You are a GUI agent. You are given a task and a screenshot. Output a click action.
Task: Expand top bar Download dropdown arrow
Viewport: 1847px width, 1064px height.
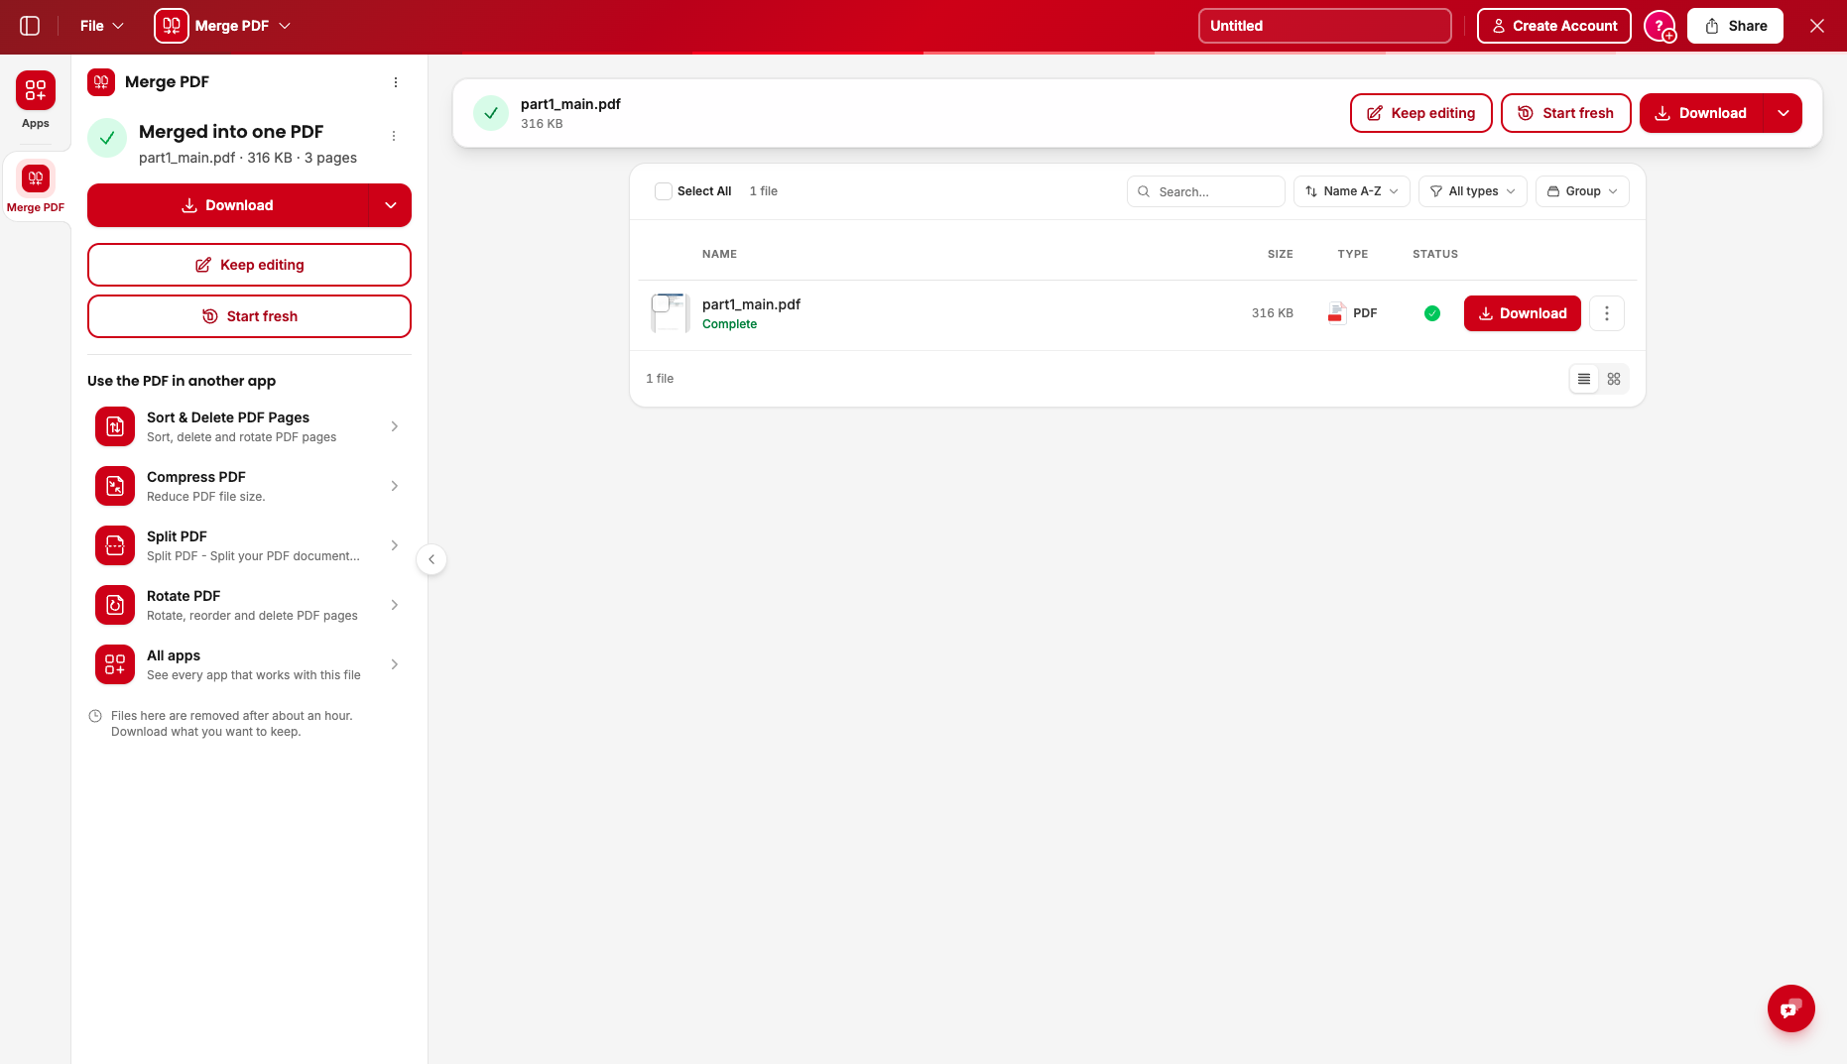pyautogui.click(x=1784, y=113)
